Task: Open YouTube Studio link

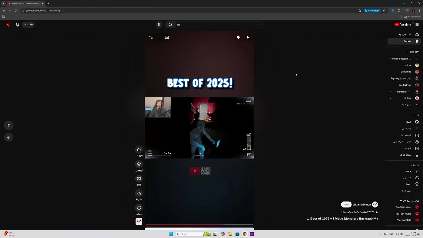Action: point(404,207)
